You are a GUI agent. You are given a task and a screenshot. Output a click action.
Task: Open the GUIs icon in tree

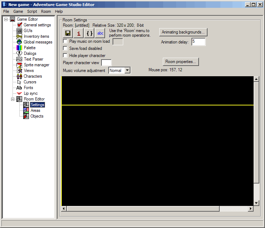tap(19, 31)
